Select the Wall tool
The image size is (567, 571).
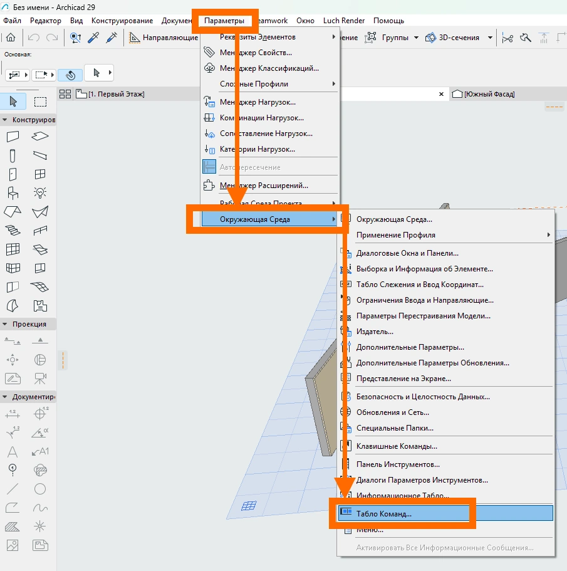pos(13,136)
